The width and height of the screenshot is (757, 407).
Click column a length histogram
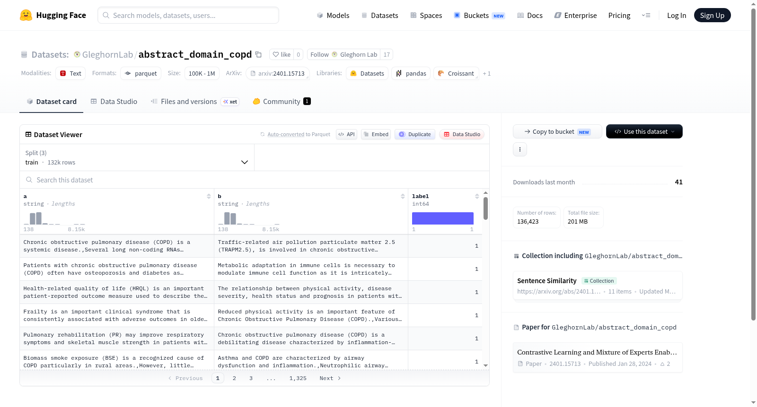(54, 218)
